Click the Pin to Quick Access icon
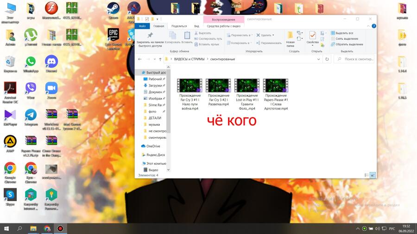The width and height of the screenshot is (417, 234). 150,35
